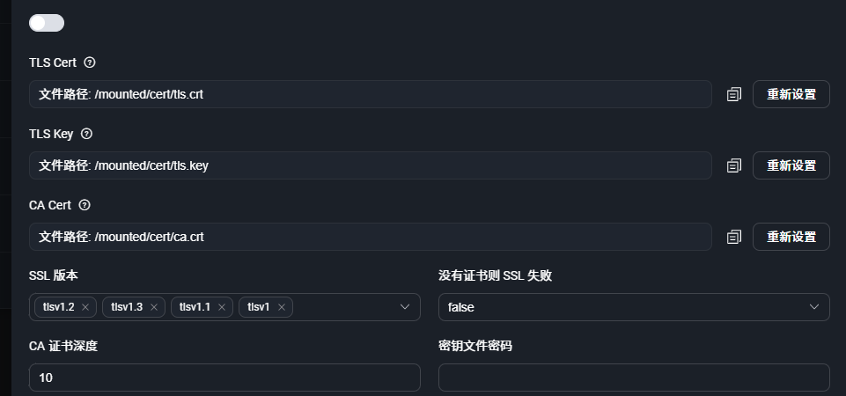Toggle the switch at the top
Viewport: 846px width, 396px height.
pyautogui.click(x=47, y=23)
